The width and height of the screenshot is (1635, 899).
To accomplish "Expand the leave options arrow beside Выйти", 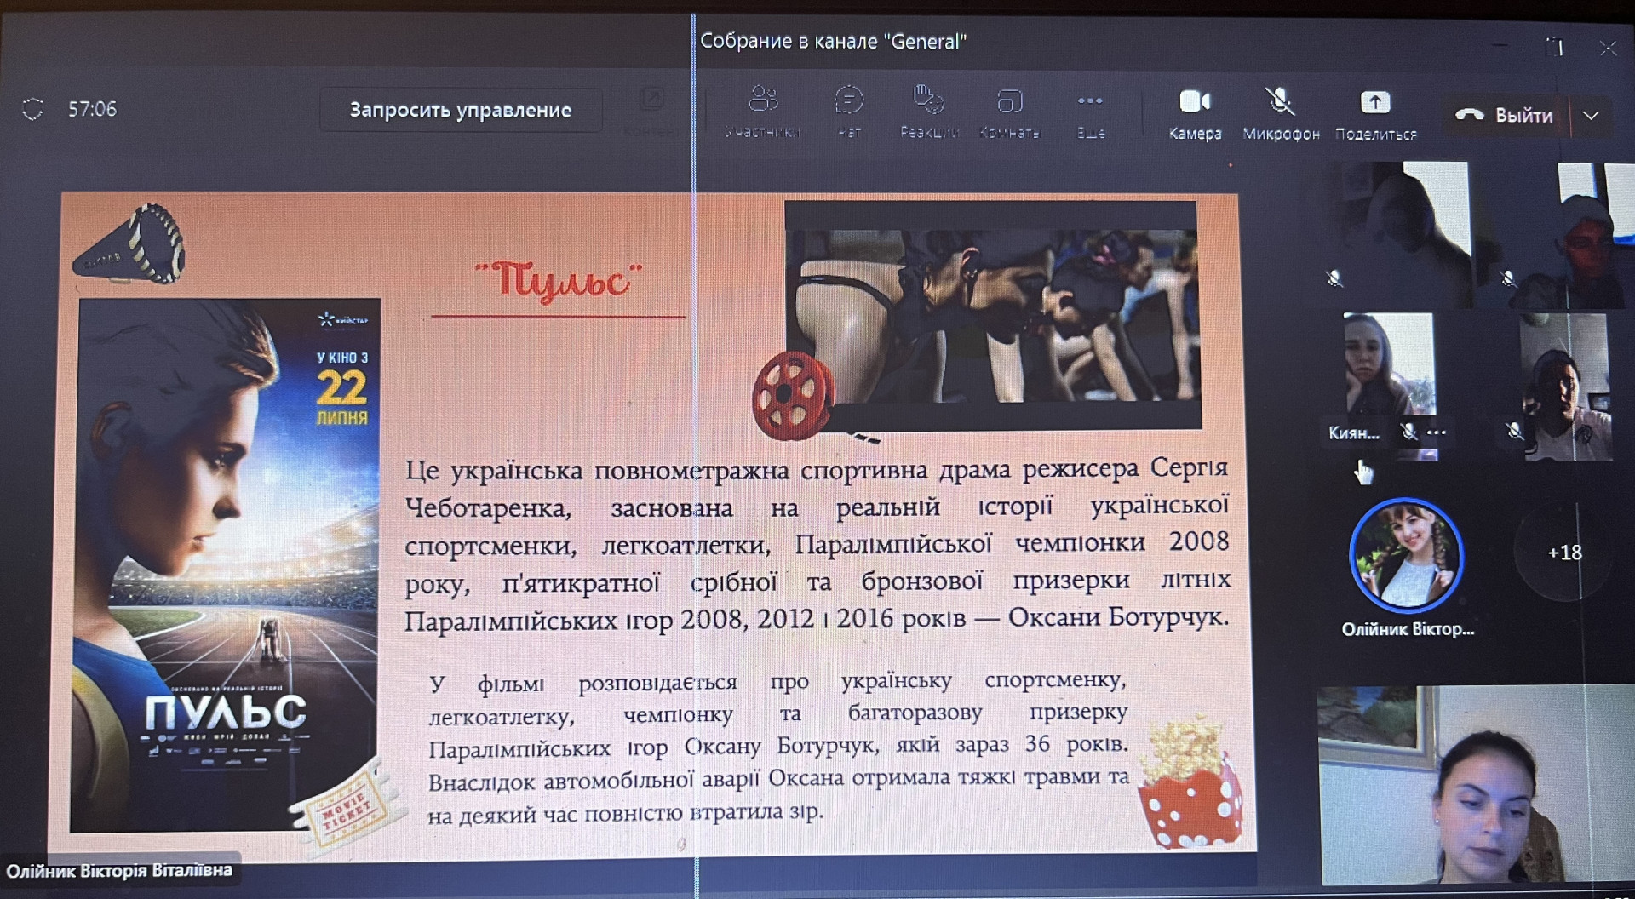I will pos(1591,115).
